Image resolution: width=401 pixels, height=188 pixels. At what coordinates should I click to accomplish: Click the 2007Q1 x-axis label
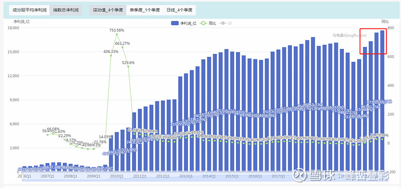pos(48,176)
